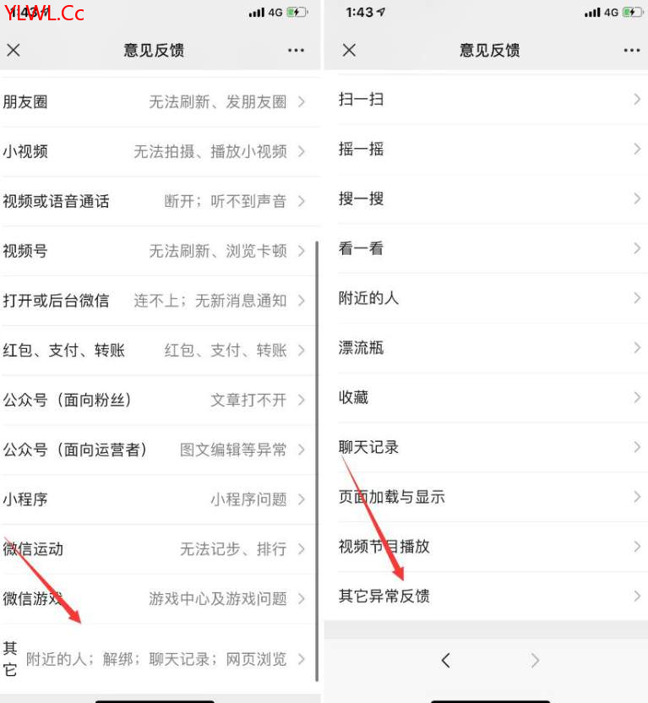The width and height of the screenshot is (648, 703).
Task: Choose 公众号（面向粉丝）row
Action: click(x=161, y=400)
